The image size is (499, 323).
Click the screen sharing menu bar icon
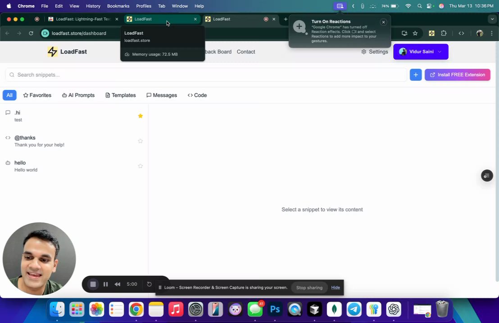pos(340,6)
